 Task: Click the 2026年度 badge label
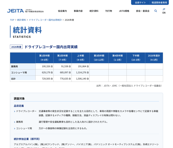(16, 47)
